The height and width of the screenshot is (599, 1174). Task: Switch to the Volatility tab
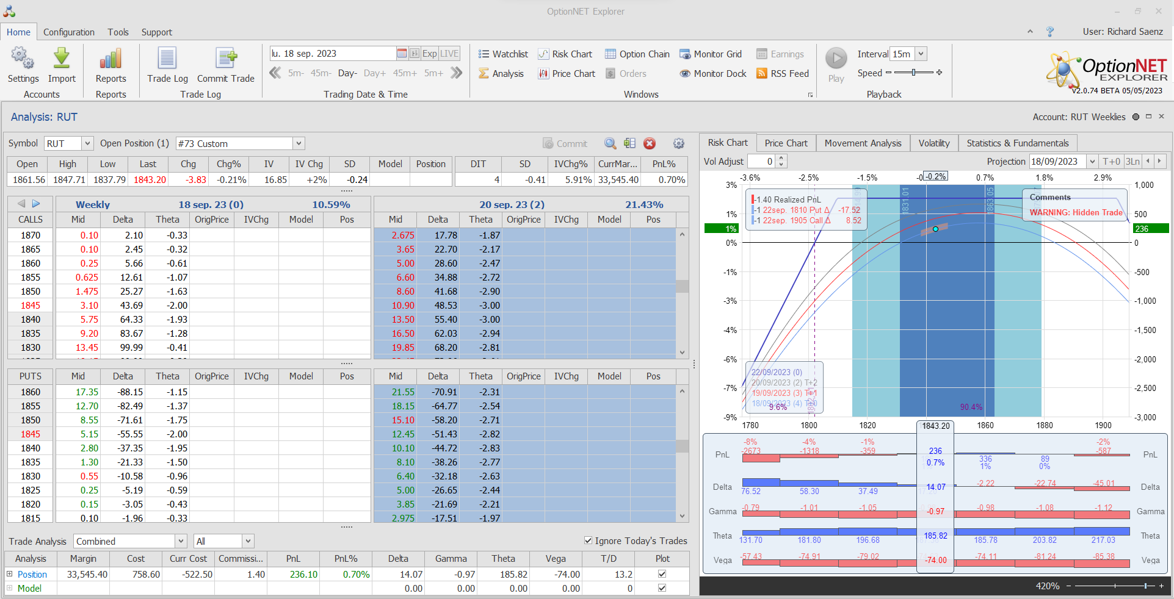tap(934, 143)
